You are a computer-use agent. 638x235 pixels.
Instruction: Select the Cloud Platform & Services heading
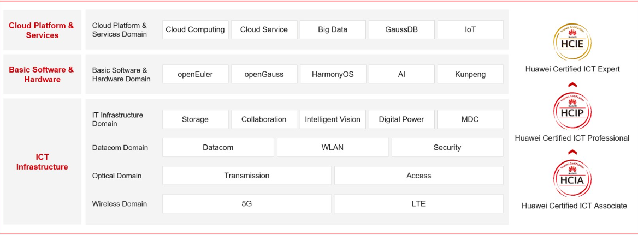click(x=42, y=31)
